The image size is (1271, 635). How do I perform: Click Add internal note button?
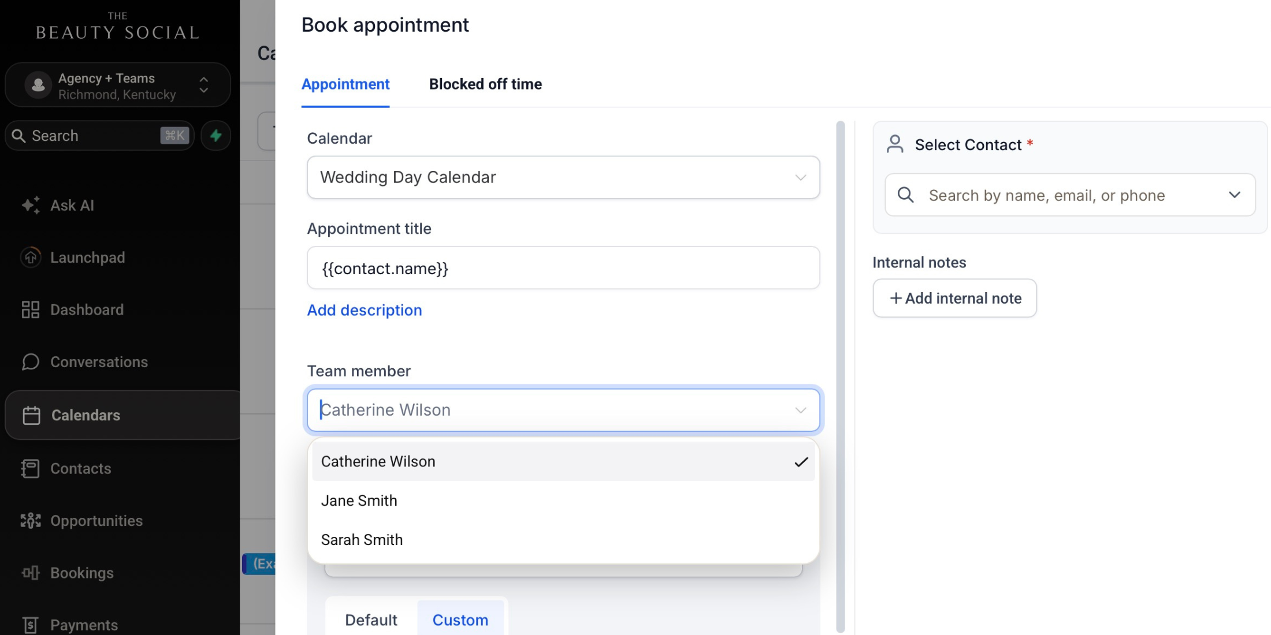[954, 298]
